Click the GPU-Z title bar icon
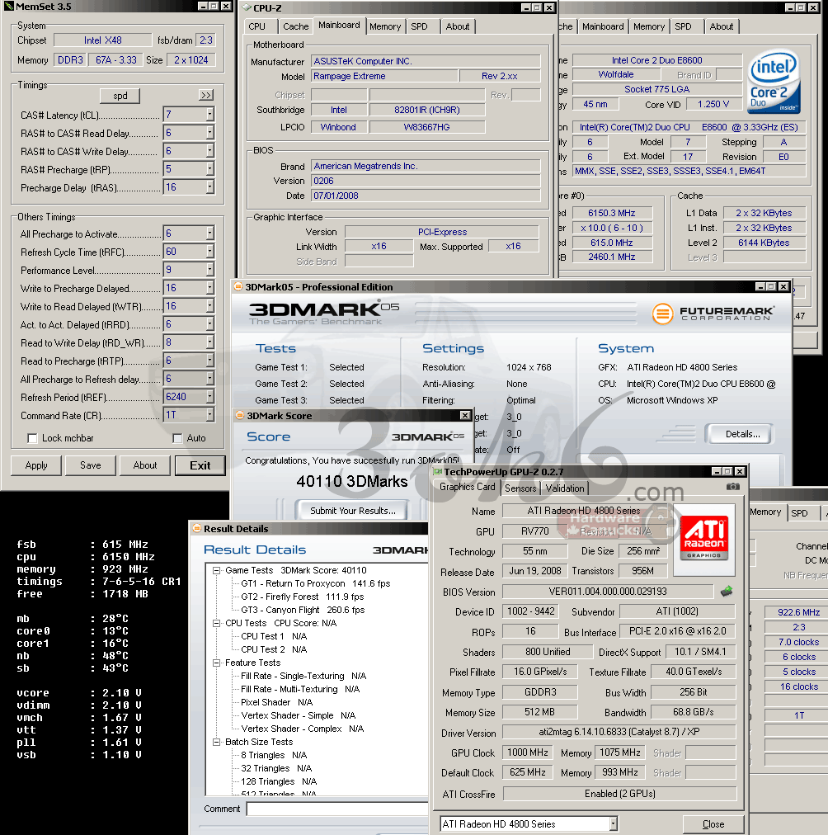828x835 pixels. tap(437, 471)
